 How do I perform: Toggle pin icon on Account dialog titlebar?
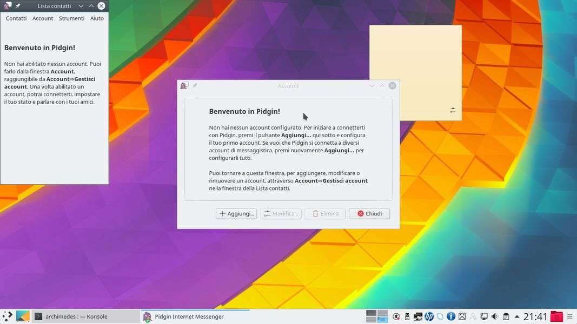tap(195, 86)
